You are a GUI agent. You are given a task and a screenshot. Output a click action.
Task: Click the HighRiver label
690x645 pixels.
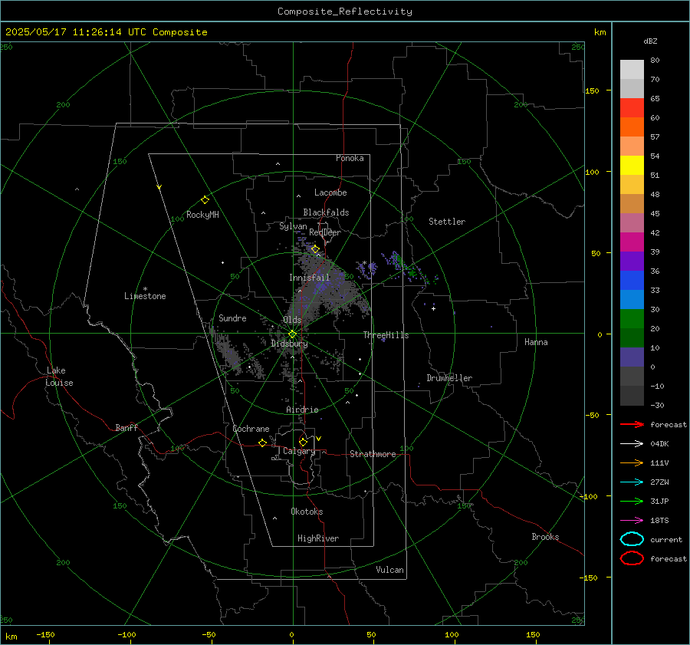(x=318, y=538)
